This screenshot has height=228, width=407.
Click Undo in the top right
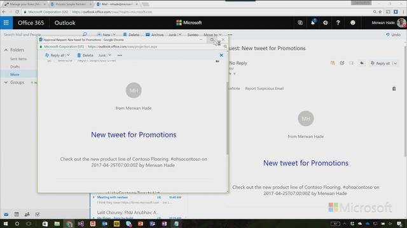point(393,35)
